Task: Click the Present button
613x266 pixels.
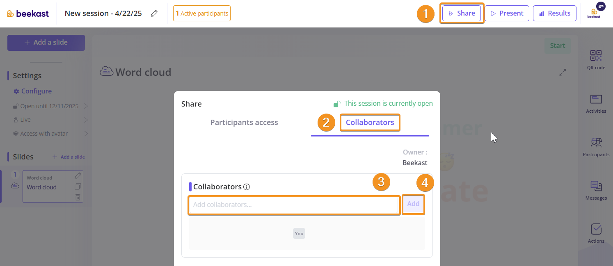Action: pos(507,13)
